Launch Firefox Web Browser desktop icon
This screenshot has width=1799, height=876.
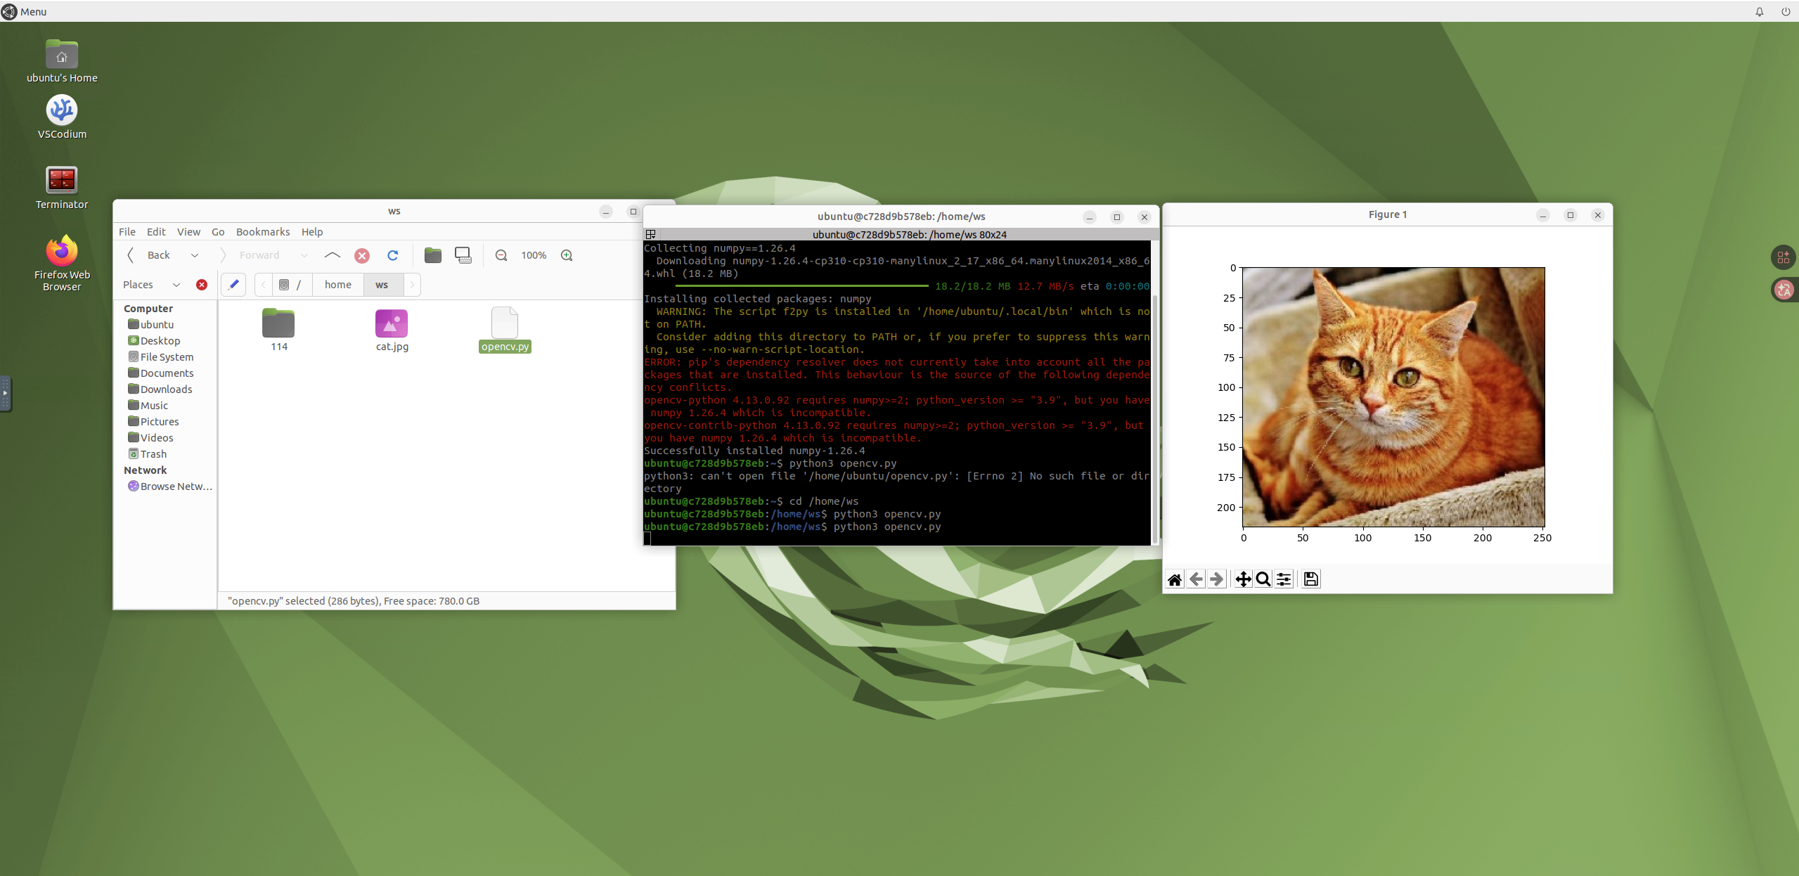click(62, 263)
